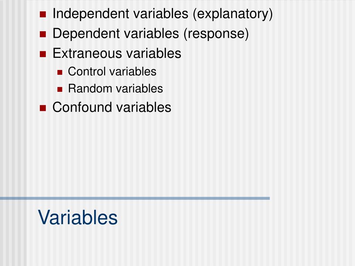This screenshot has width=355, height=266.
Task: Click the 'Extraneous variables' bullet text
Action: (117, 53)
